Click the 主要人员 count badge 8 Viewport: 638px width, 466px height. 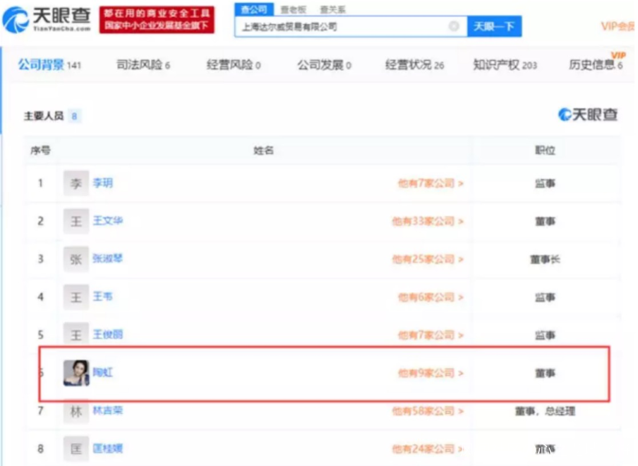point(74,116)
